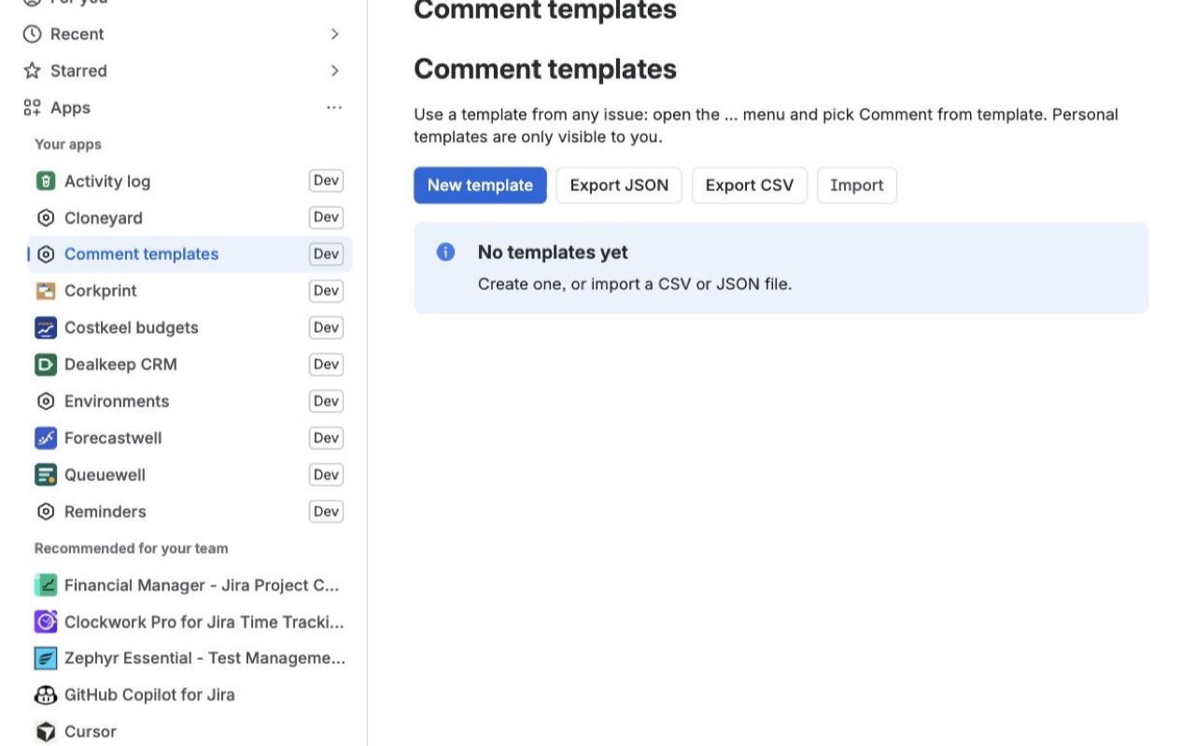Select Environments in the sidebar
This screenshot has width=1195, height=746.
(190, 401)
